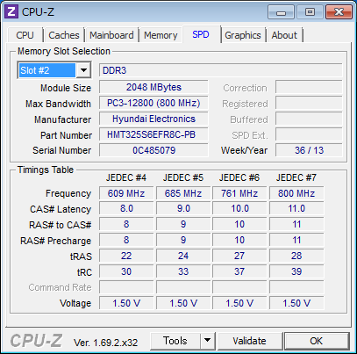The image size is (357, 354).
Task: Click the Validate button
Action: click(x=249, y=341)
